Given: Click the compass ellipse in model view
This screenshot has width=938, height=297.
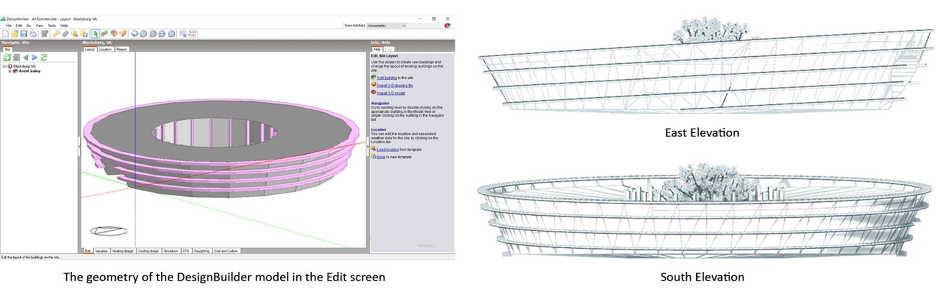Looking at the screenshot, I should pos(108,231).
